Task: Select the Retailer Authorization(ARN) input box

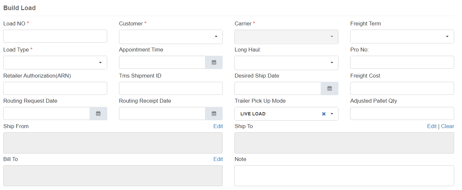Action: pyautogui.click(x=55, y=88)
